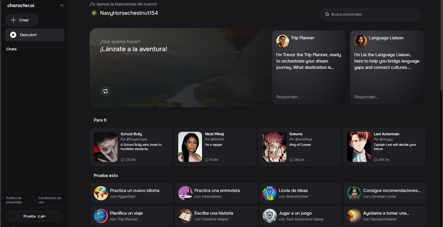The image size is (443, 227).
Task: Open the Nicki Minaj character thumbnail
Action: pos(190,147)
